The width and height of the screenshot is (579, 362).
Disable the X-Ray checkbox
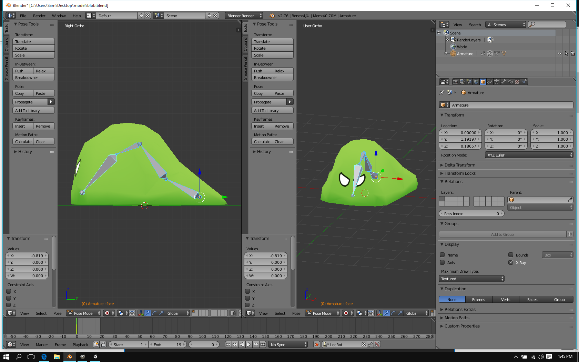click(511, 262)
